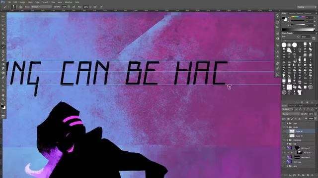Toggle pressure for size icon

click(101, 7)
